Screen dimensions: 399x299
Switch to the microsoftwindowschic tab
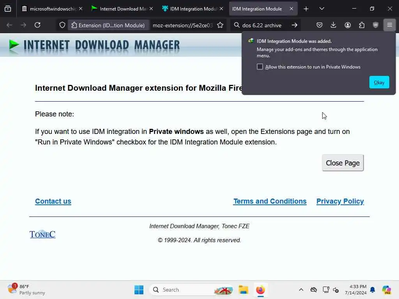pos(52,9)
